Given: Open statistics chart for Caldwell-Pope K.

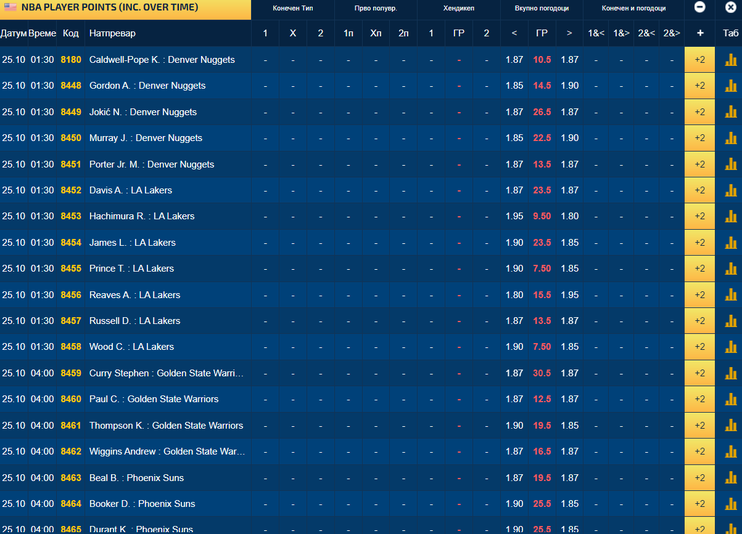Looking at the screenshot, I should click(730, 60).
